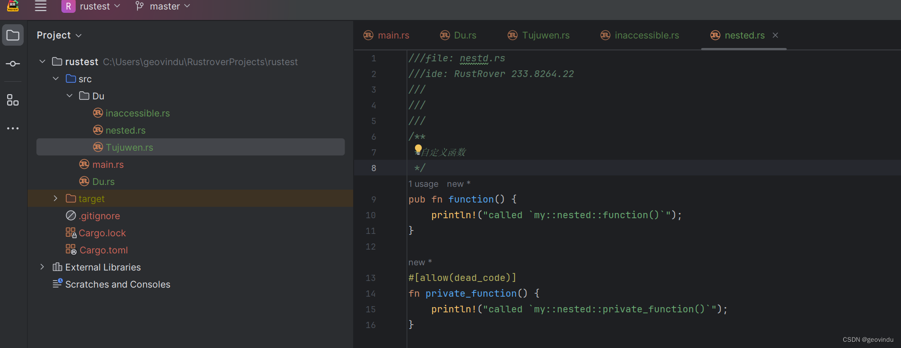901x348 pixels.
Task: Click the Cargo.lock file icon
Action: click(71, 232)
